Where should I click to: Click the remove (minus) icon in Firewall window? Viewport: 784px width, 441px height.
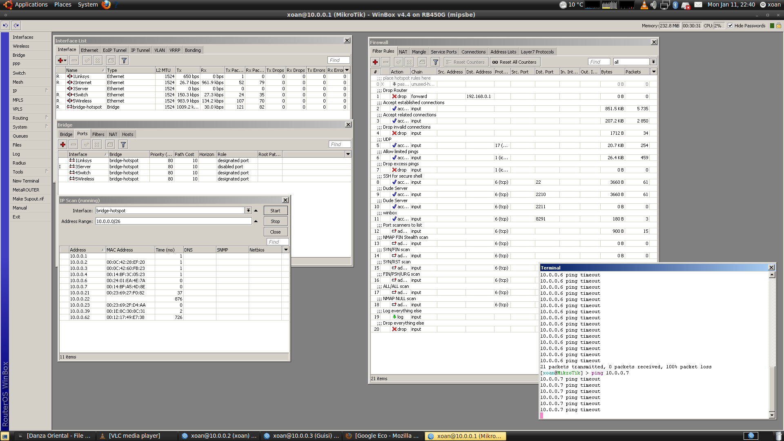click(386, 62)
